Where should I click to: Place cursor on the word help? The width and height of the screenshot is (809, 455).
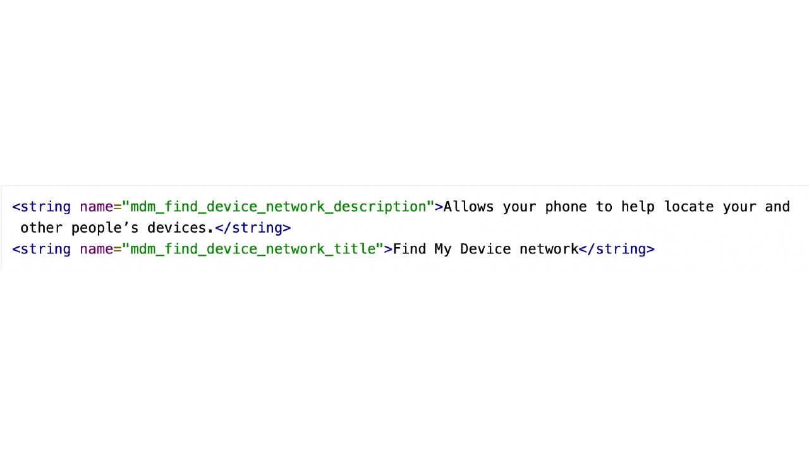[x=638, y=207]
